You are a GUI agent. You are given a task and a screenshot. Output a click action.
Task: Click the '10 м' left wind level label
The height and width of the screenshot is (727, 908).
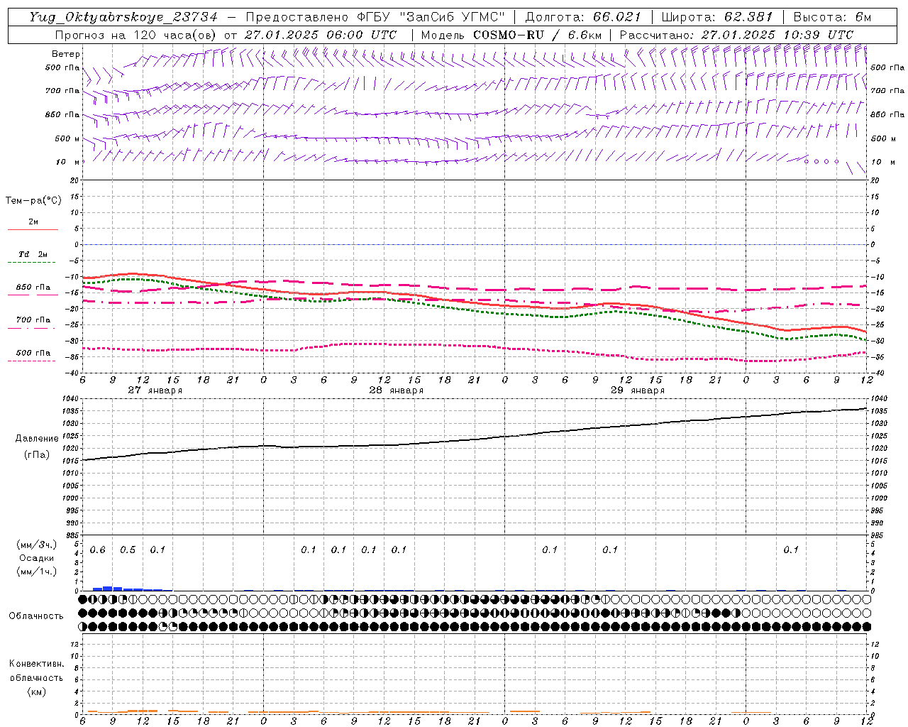coord(68,162)
